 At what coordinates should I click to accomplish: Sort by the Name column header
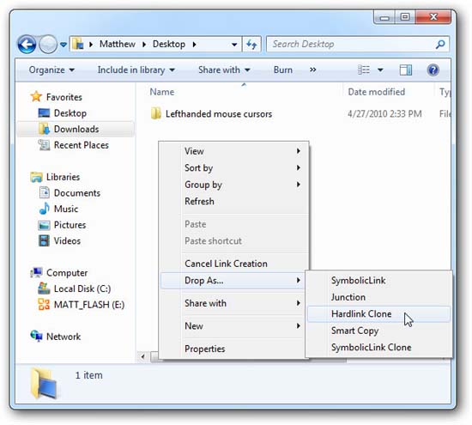[x=162, y=92]
